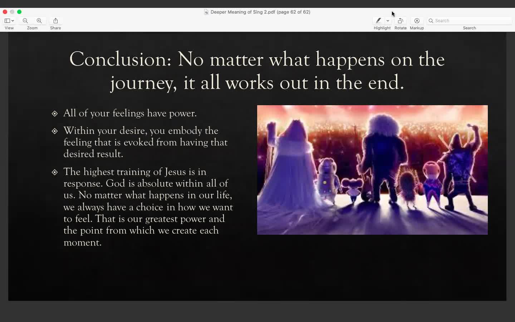The width and height of the screenshot is (515, 322).
Task: Maximize window with green button
Action: click(19, 12)
